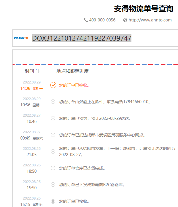Click the 时间 column header

(29, 71)
